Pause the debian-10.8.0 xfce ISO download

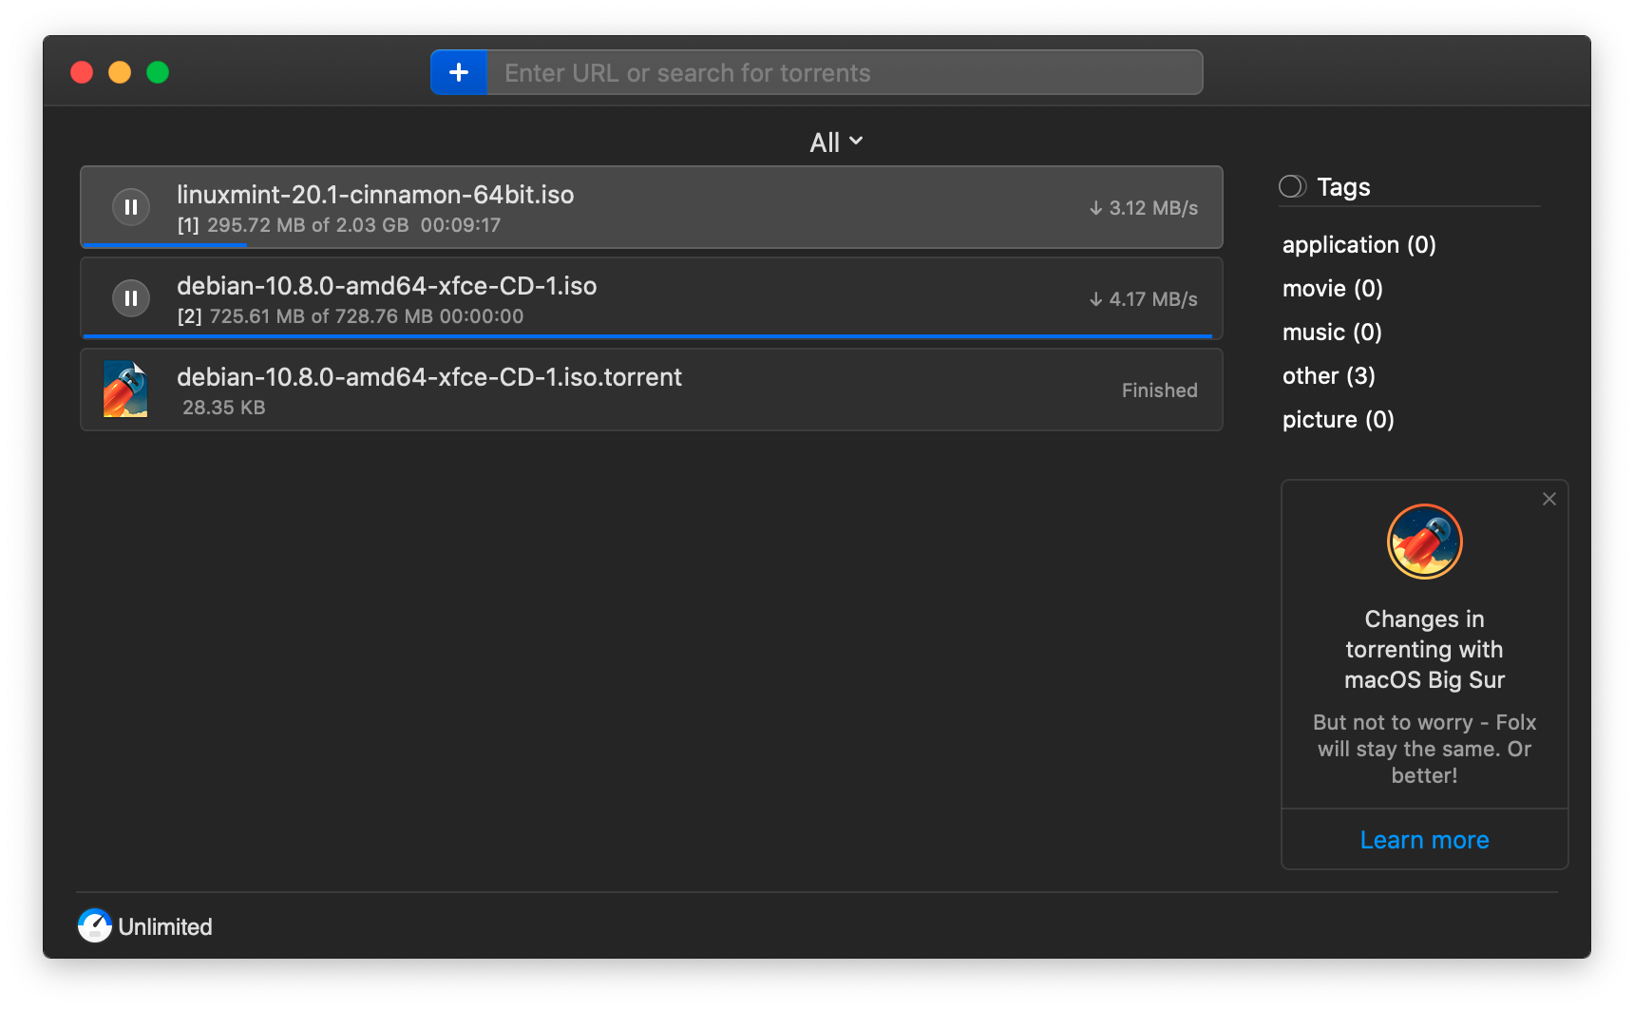click(131, 298)
